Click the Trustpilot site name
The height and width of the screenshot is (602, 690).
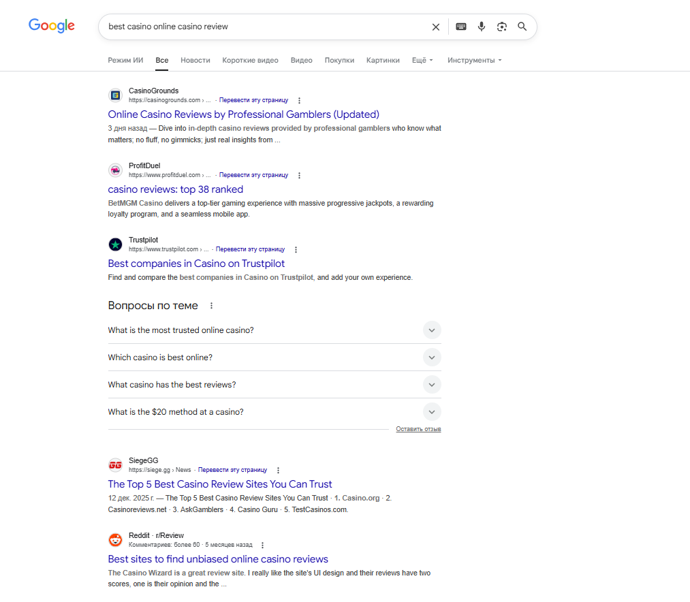pyautogui.click(x=143, y=240)
